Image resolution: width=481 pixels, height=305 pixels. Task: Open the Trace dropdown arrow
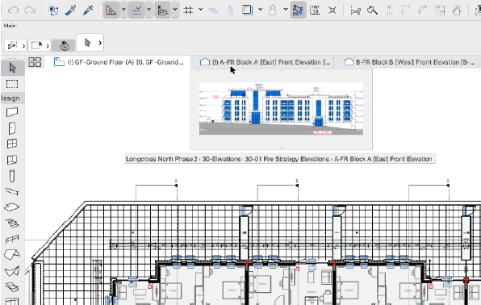(260, 10)
